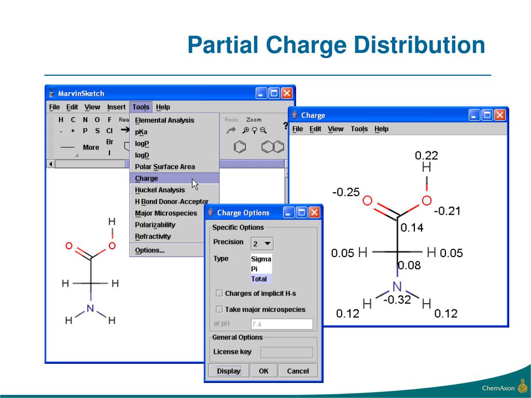Select the Bromine atom tool
Image resolution: width=531 pixels, height=398 pixels.
[110, 142]
